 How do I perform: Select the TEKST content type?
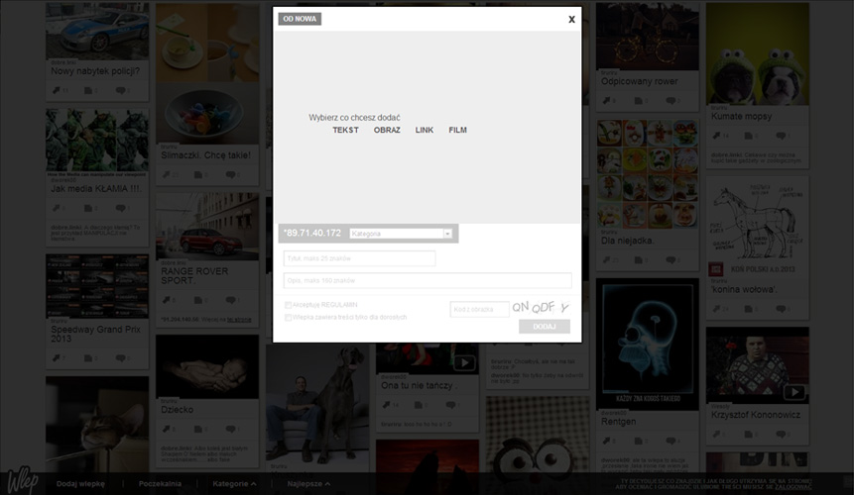[345, 130]
